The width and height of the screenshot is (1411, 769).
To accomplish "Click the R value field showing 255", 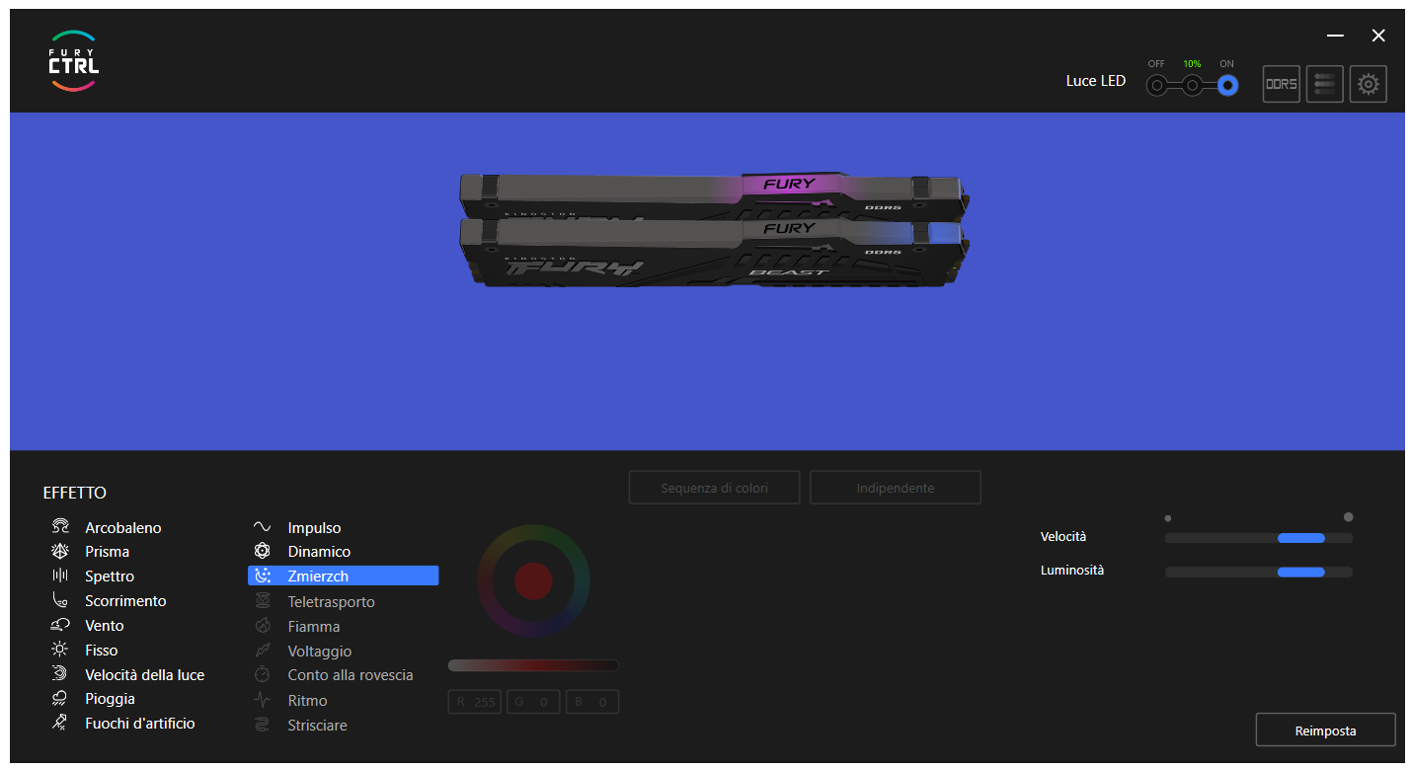I will [x=475, y=702].
